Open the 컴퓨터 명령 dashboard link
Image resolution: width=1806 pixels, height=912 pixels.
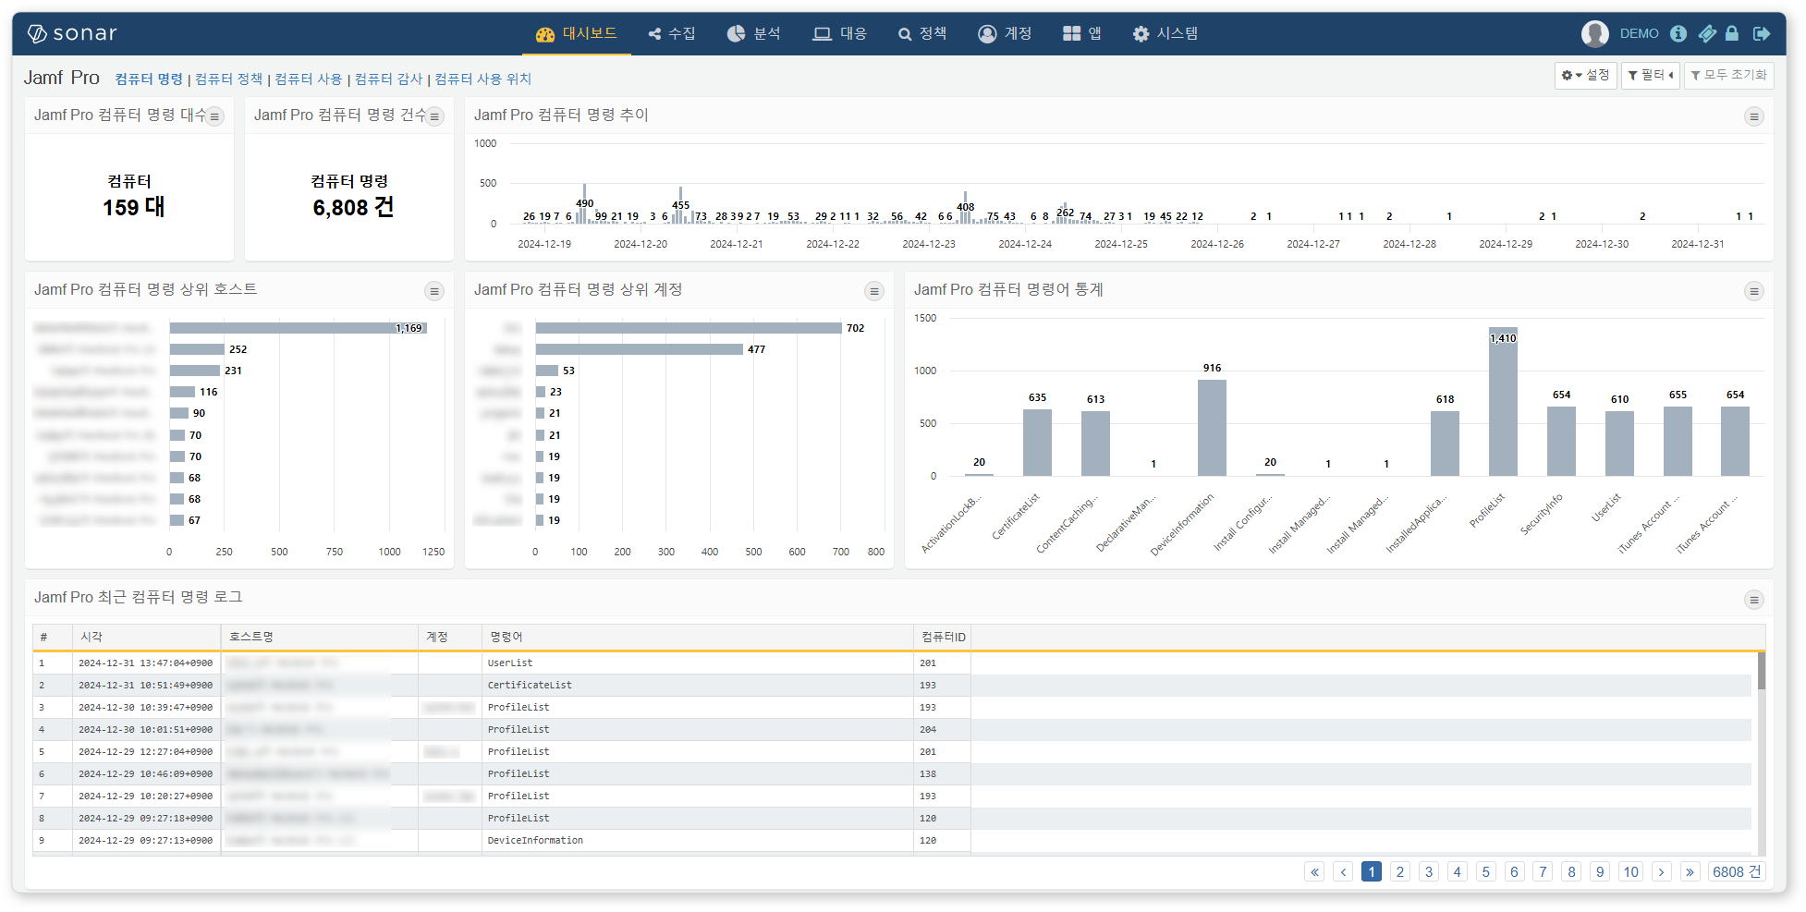click(x=149, y=79)
